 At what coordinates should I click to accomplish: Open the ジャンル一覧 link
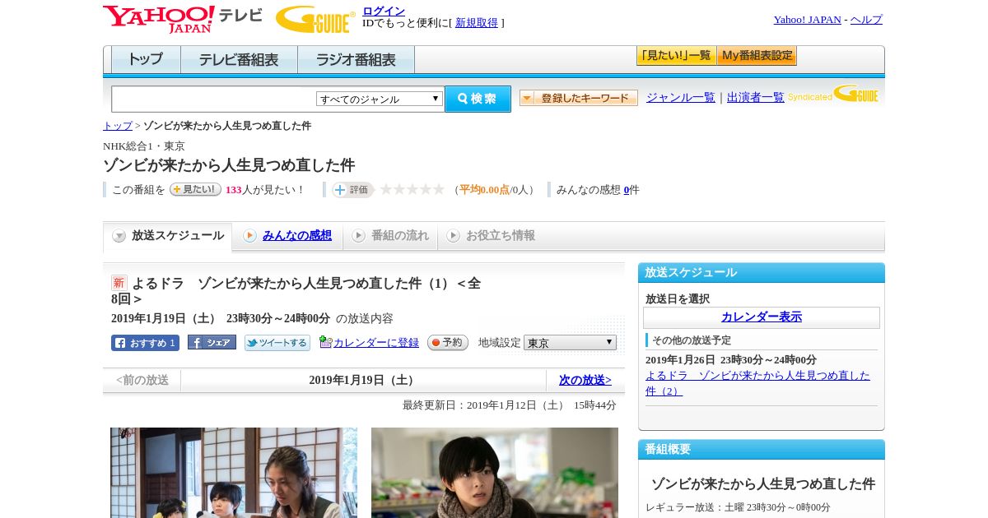coord(681,97)
